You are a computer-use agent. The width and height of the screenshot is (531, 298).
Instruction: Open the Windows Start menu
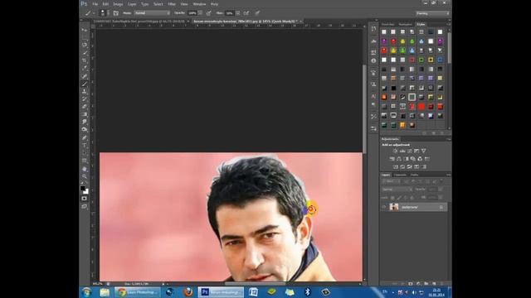click(86, 292)
